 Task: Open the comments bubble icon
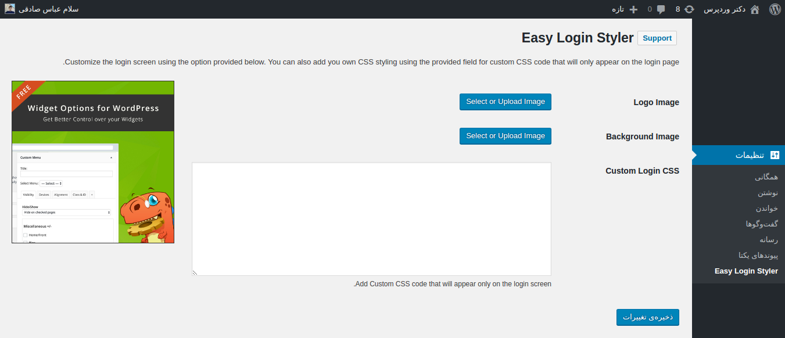coord(661,9)
